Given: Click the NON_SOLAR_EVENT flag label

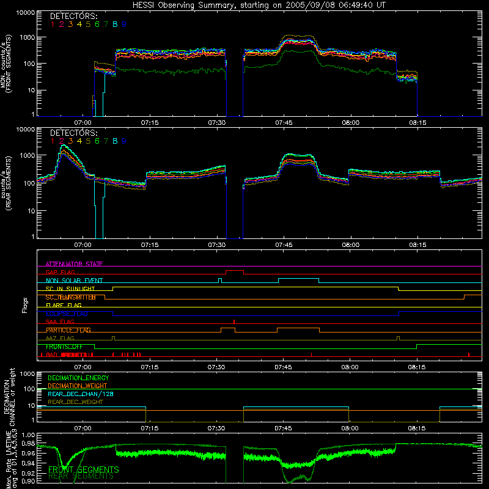Looking at the screenshot, I should coord(74,281).
